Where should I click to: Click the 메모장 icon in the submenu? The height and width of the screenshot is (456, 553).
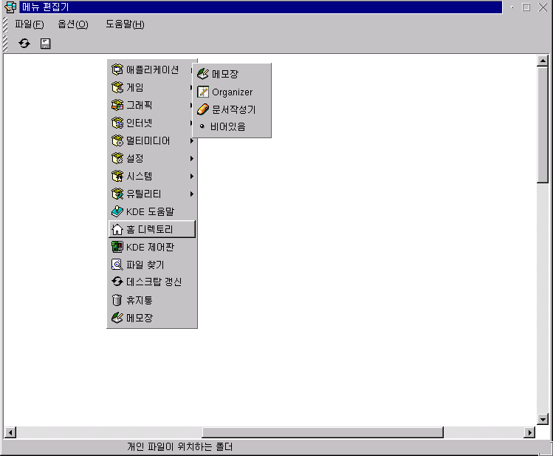tap(203, 74)
